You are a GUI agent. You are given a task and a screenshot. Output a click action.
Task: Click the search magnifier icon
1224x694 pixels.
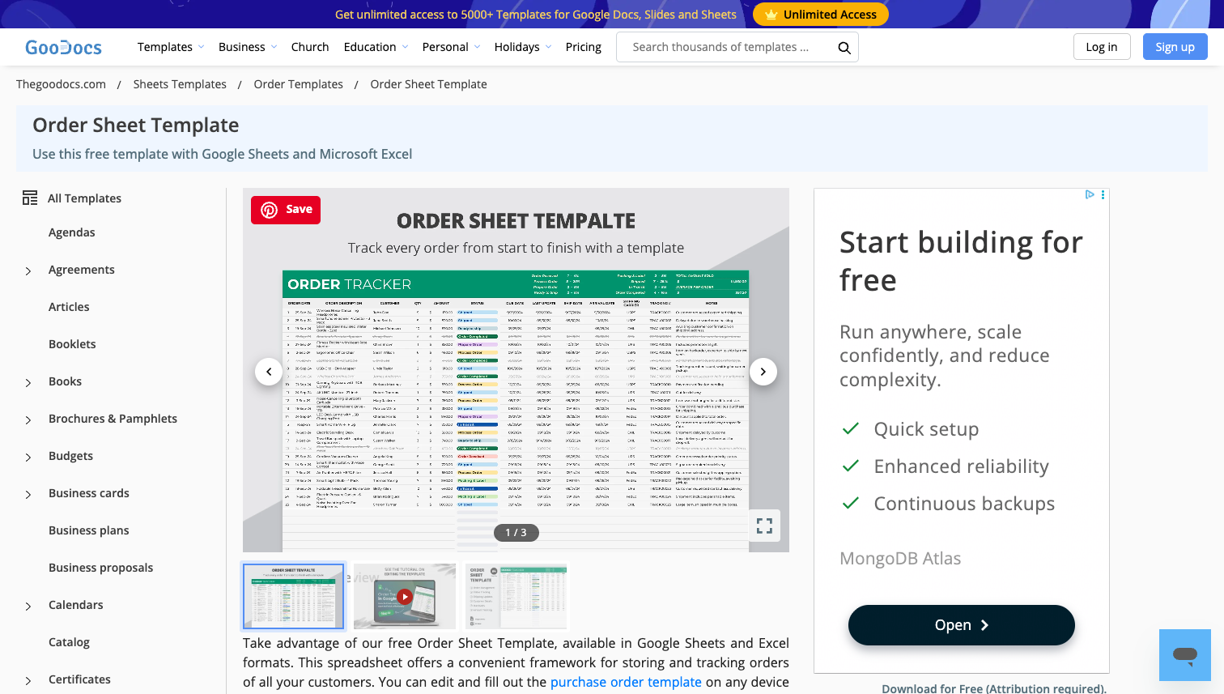(x=844, y=47)
